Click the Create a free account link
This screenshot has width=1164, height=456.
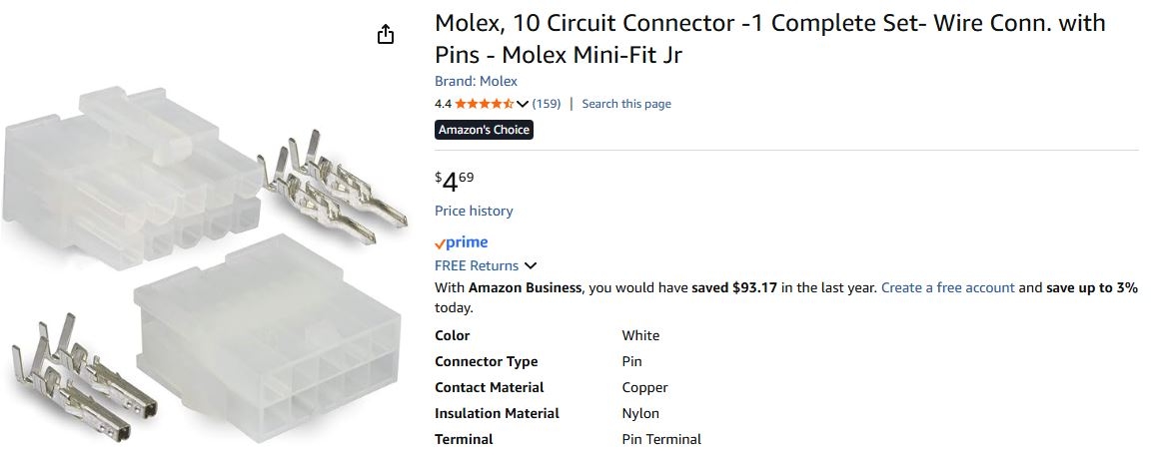tap(947, 287)
